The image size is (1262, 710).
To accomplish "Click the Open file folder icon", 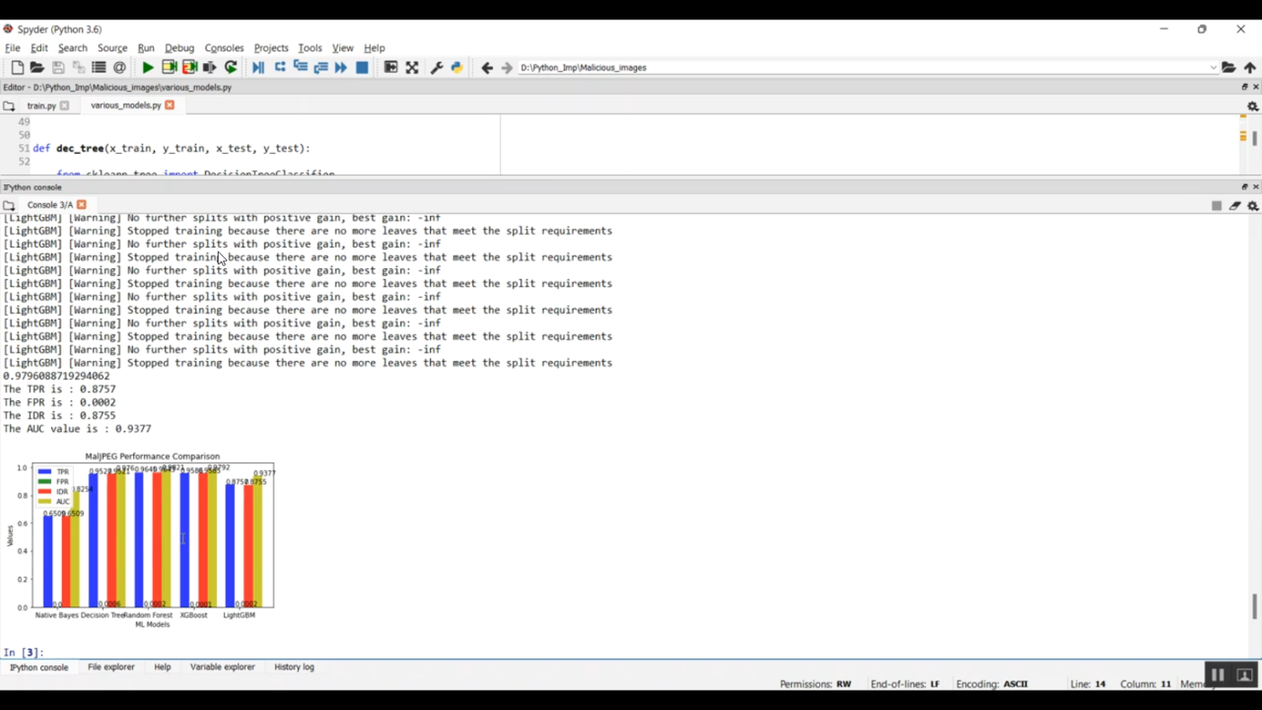I will click(x=37, y=67).
